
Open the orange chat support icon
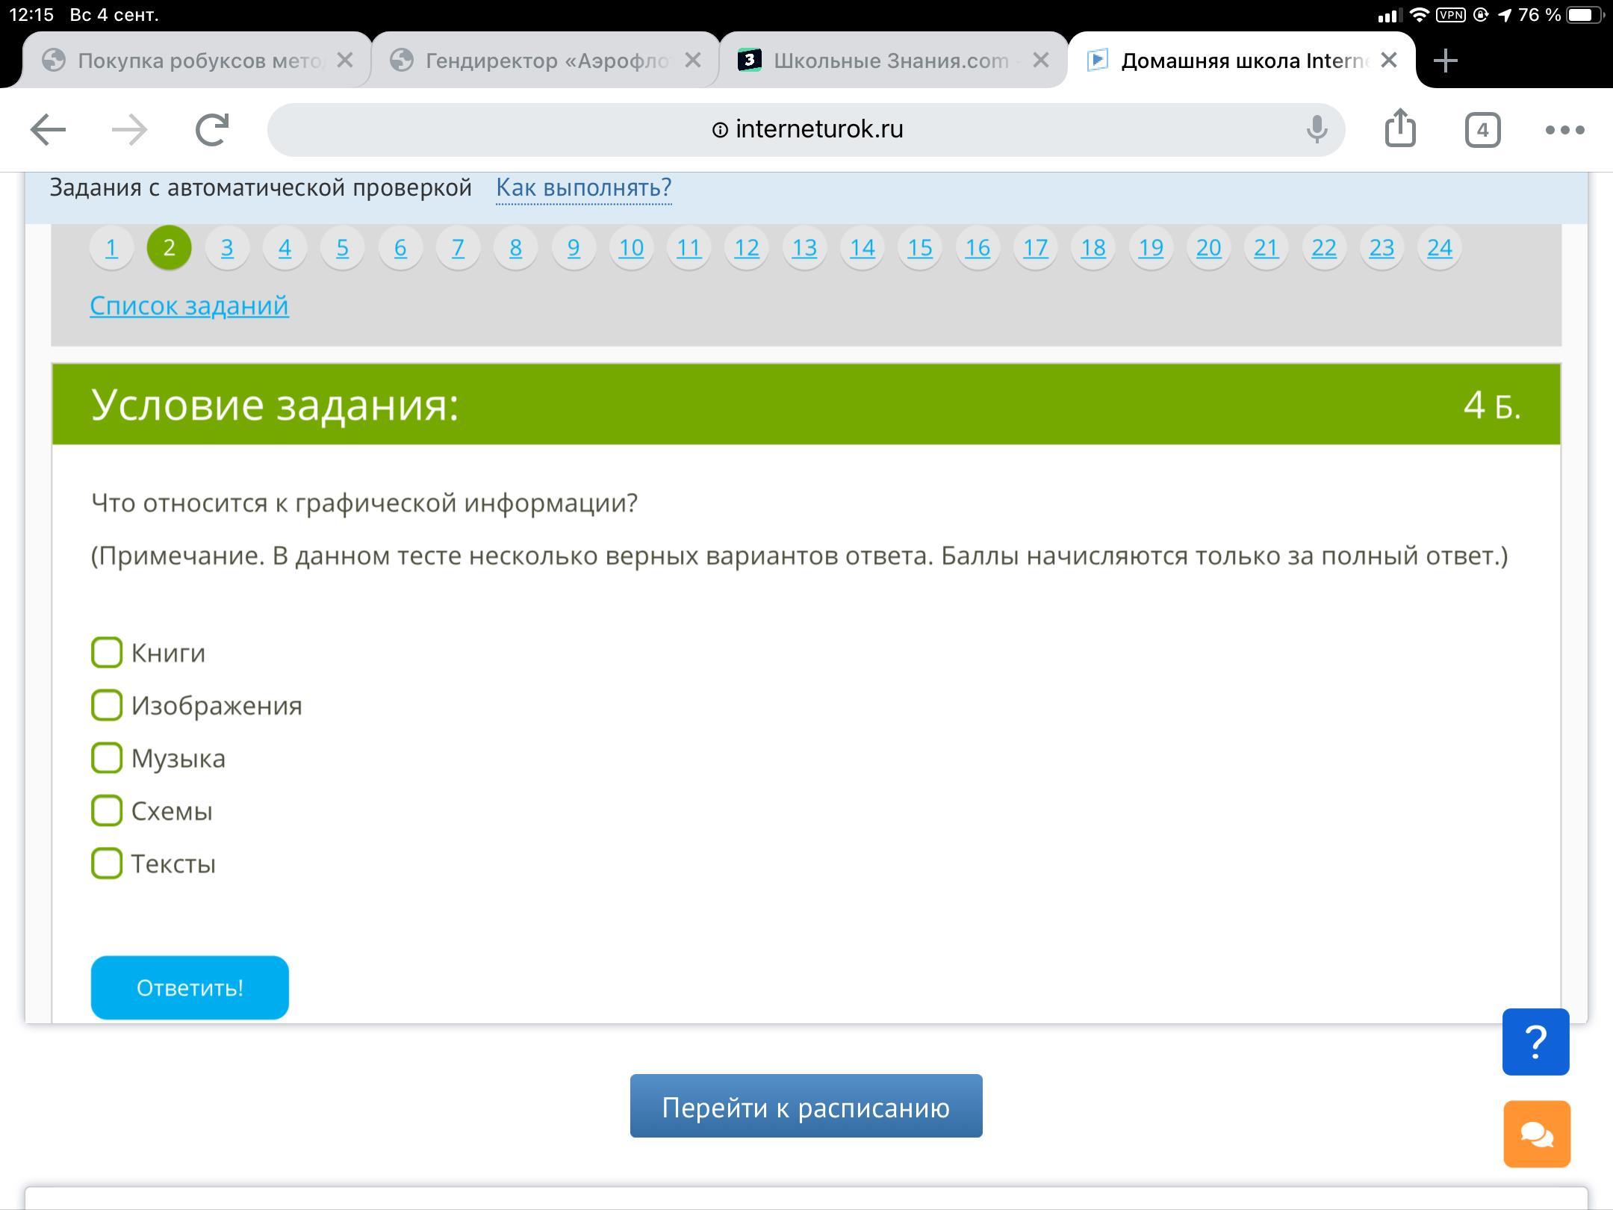click(x=1536, y=1134)
